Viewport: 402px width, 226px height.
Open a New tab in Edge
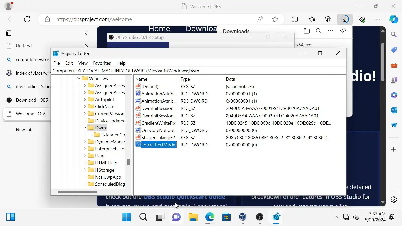click(19, 129)
